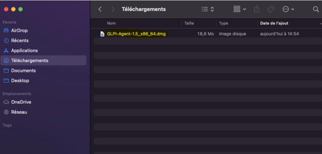Open Documents folder in sidebar

(x=43, y=71)
